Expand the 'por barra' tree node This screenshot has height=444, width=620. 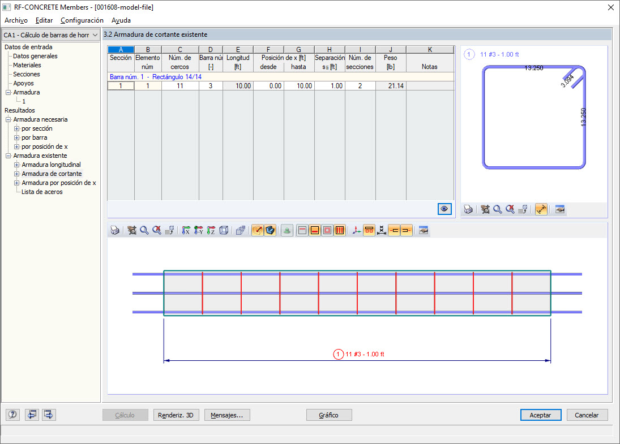[16, 137]
